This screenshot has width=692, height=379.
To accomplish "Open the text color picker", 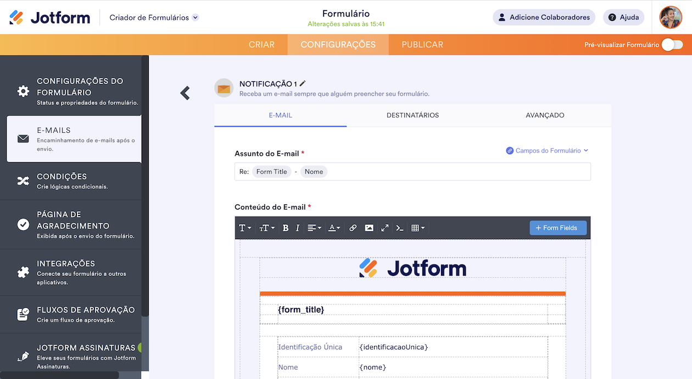I will [334, 228].
